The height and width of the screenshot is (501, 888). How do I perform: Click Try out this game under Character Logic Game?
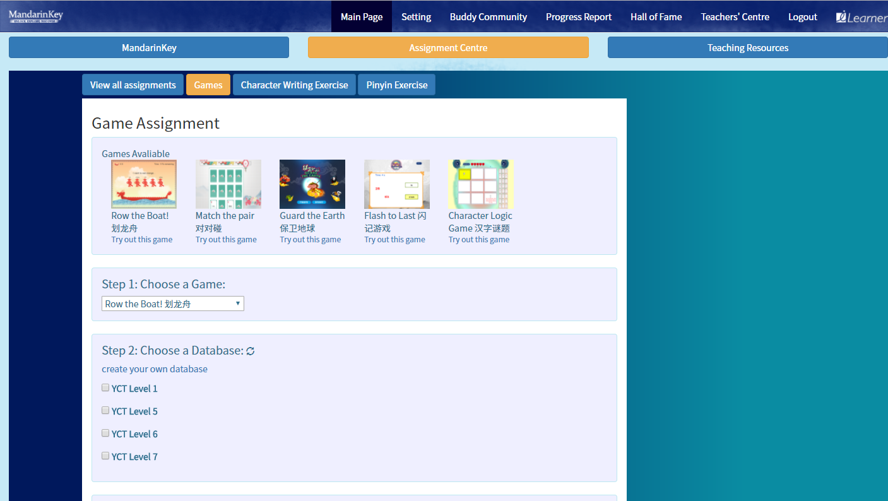479,240
